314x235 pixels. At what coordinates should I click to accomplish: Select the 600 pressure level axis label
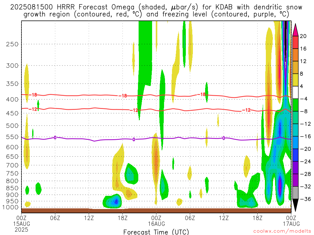tap(12, 147)
